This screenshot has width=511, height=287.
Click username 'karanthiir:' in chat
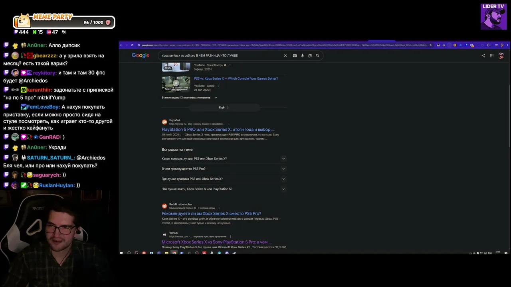(40, 90)
